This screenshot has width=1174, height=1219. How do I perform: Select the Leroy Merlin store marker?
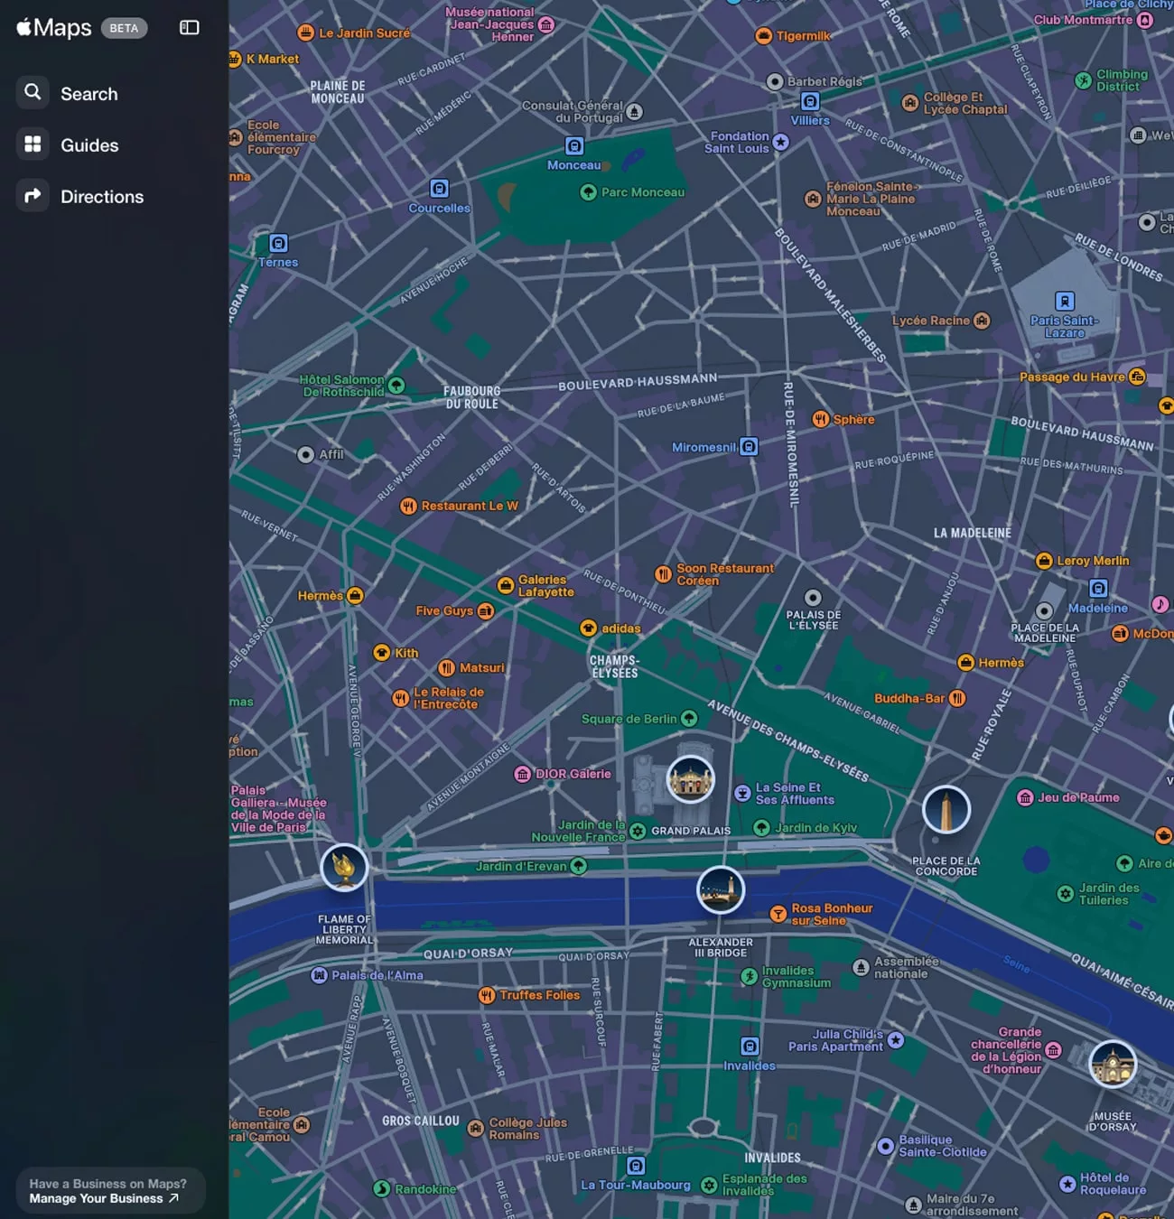pos(1044,561)
